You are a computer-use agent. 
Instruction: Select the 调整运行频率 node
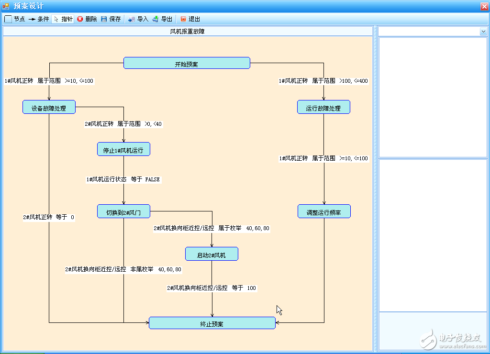[x=323, y=211]
